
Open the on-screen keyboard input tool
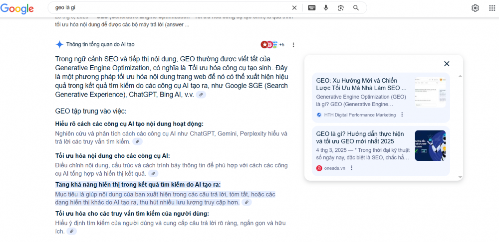tap(311, 8)
